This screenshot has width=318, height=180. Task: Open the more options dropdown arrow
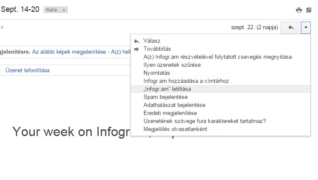tap(306, 27)
